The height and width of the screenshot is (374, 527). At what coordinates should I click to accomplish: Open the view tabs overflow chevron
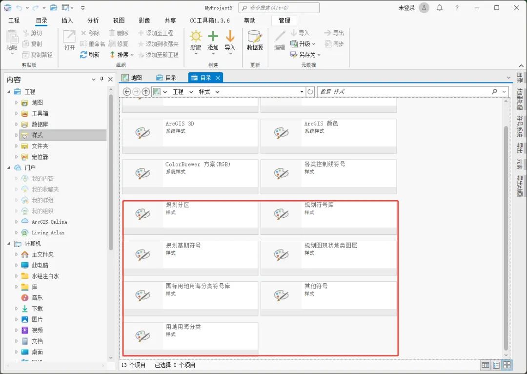pyautogui.click(x=508, y=78)
